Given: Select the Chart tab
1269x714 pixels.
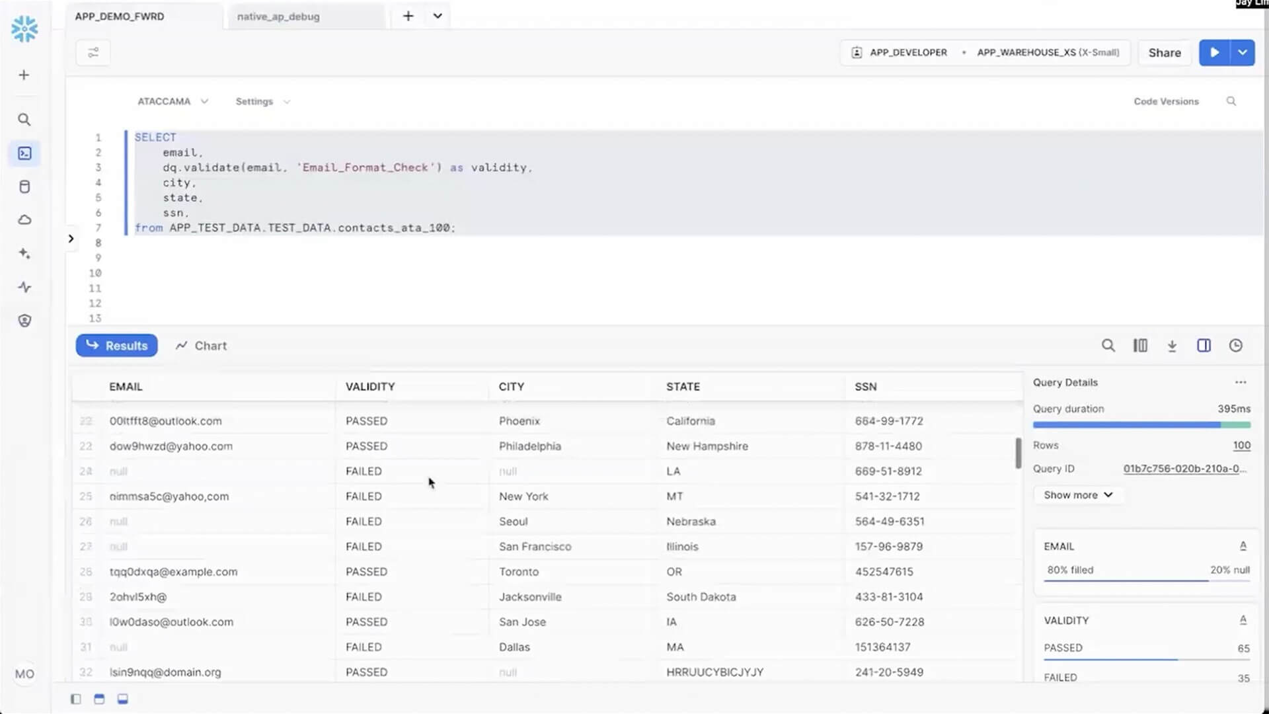Looking at the screenshot, I should click(x=201, y=346).
